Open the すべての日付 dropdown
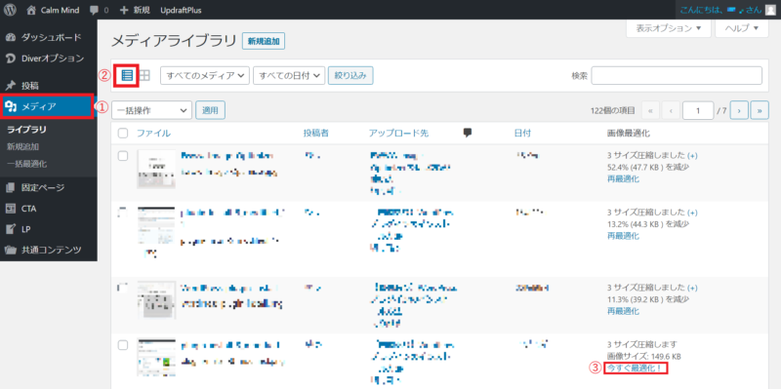This screenshot has height=389, width=781. tap(289, 76)
